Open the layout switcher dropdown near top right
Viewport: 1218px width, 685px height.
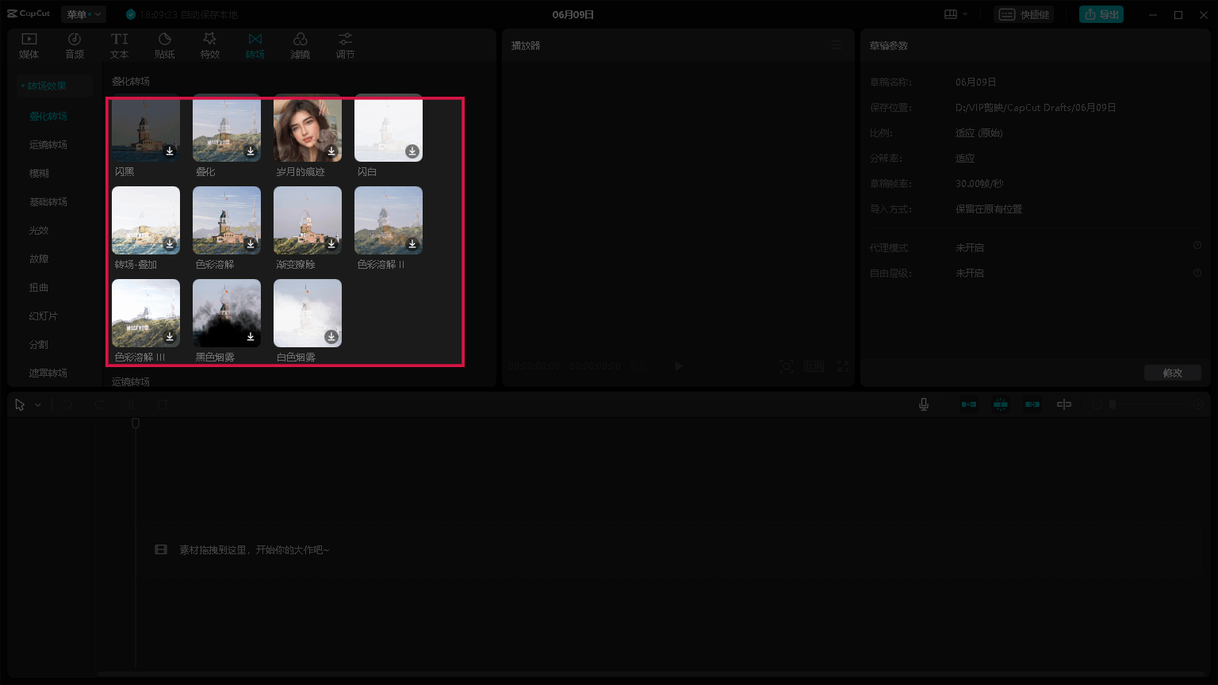tap(955, 13)
